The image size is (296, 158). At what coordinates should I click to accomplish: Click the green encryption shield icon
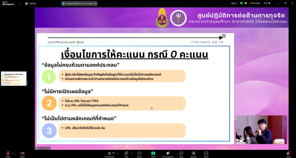[241, 3]
